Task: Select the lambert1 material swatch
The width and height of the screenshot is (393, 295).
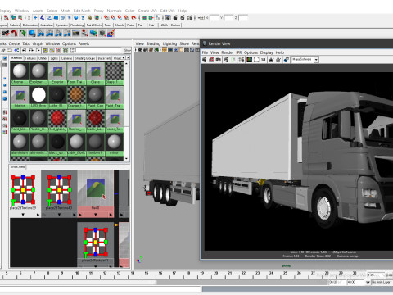Action: [x=95, y=144]
